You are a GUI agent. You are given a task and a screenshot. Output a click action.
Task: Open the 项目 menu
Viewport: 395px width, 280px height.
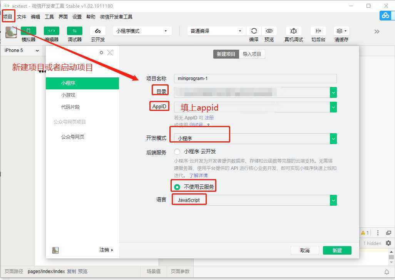click(8, 17)
